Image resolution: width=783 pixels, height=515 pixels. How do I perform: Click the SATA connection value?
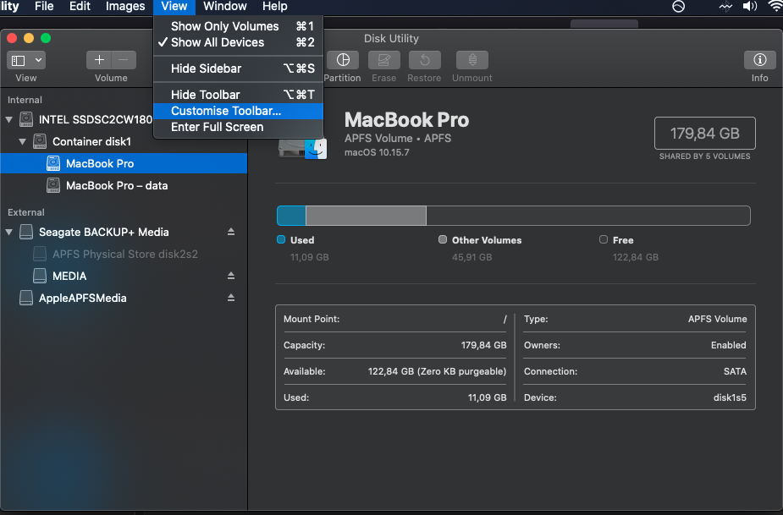click(735, 371)
